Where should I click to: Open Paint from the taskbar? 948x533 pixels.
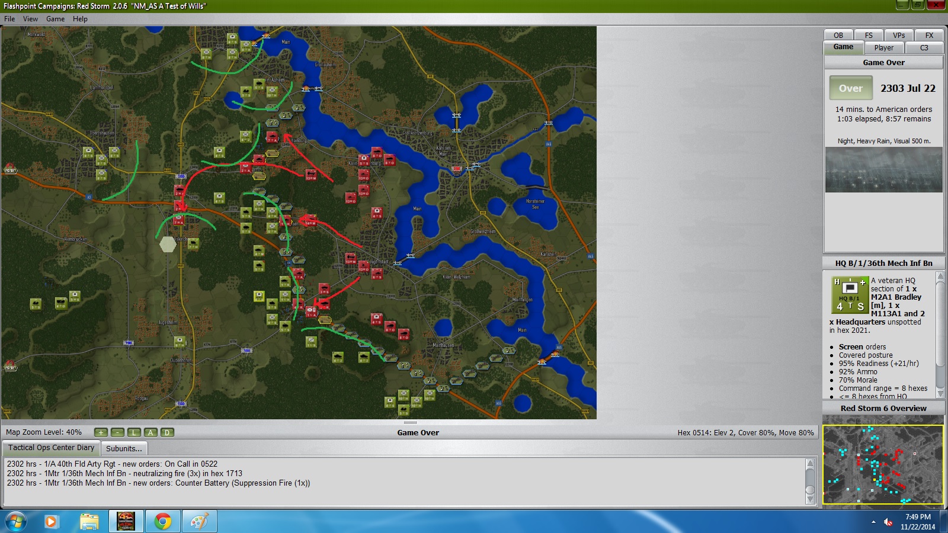[x=198, y=521]
